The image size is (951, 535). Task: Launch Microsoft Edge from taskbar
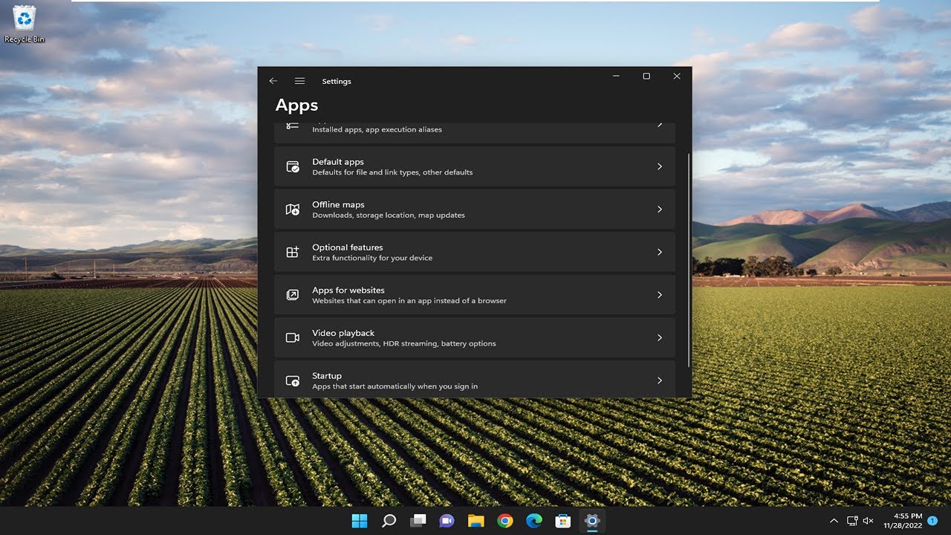pos(534,521)
